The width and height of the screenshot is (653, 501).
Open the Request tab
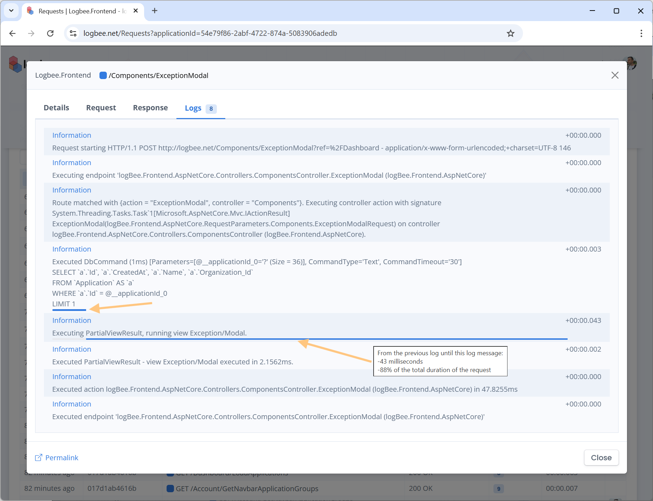pyautogui.click(x=101, y=108)
